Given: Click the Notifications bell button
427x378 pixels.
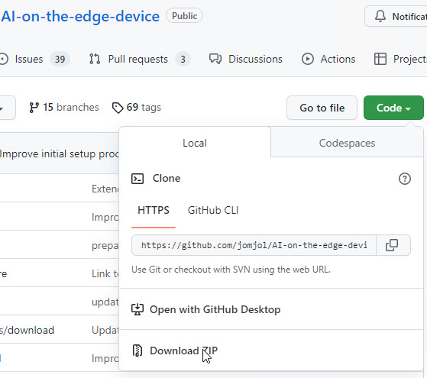Looking at the screenshot, I should 396,17.
